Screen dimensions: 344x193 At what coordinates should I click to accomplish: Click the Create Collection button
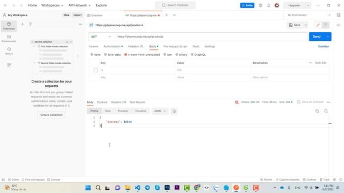pos(52,115)
